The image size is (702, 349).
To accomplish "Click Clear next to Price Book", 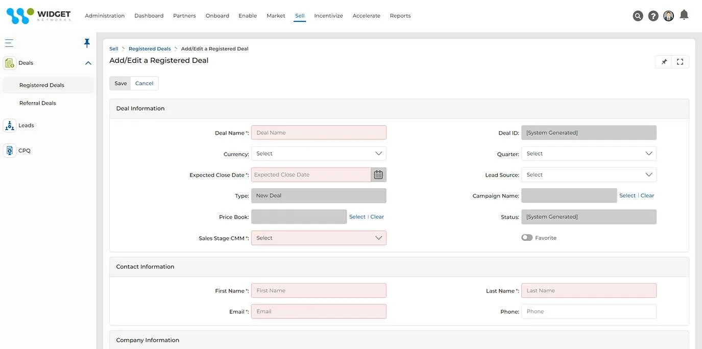I will [x=377, y=217].
